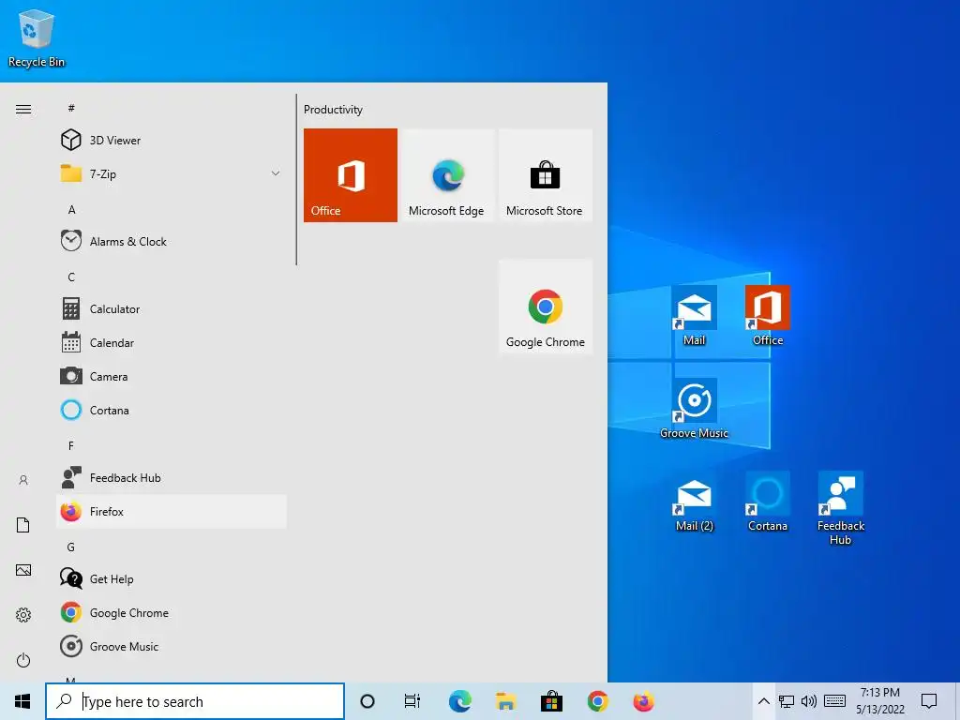This screenshot has width=960, height=720.
Task: Open Task View on the taskbar
Action: point(412,701)
